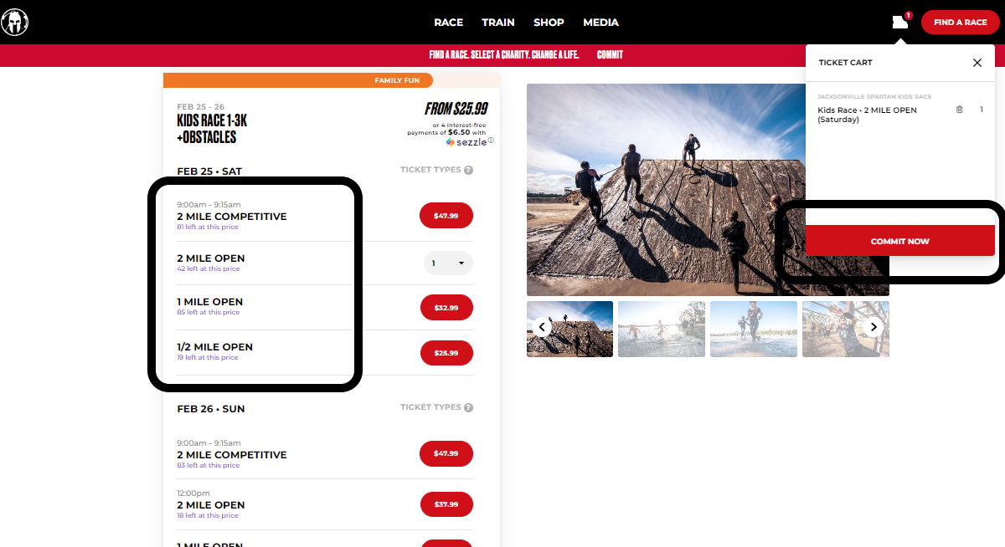The width and height of the screenshot is (1005, 547).
Task: Click COMMIT NOW in ticket cart
Action: 900,241
